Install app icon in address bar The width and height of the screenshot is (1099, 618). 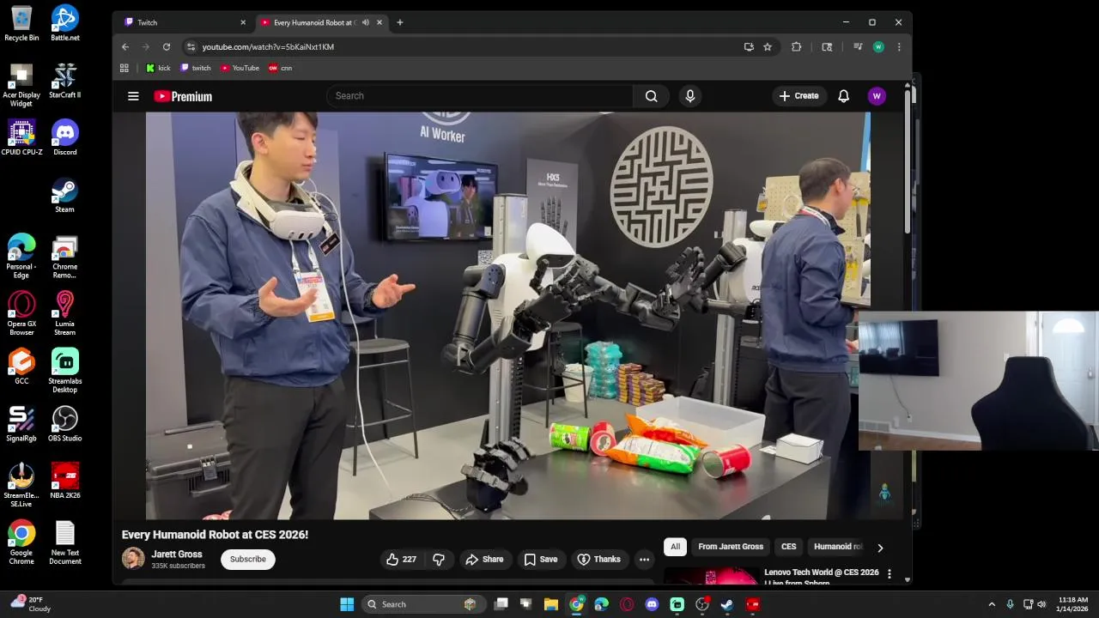point(749,47)
